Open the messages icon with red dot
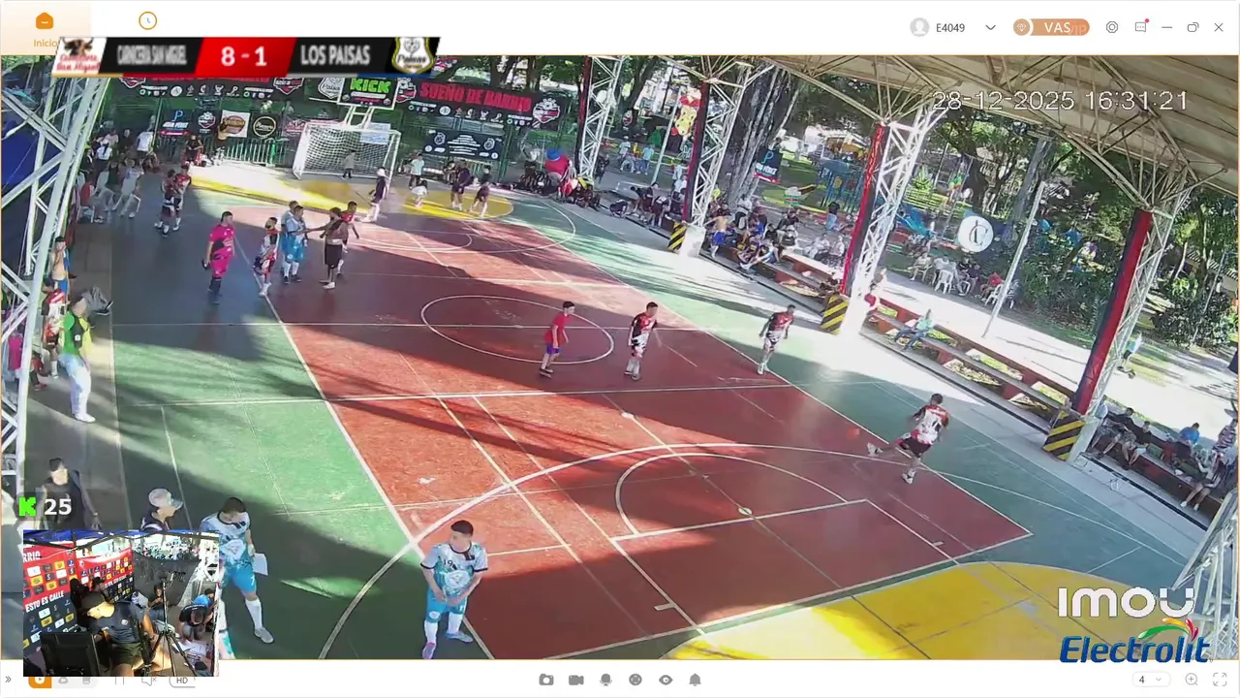This screenshot has width=1240, height=698. click(x=1140, y=26)
